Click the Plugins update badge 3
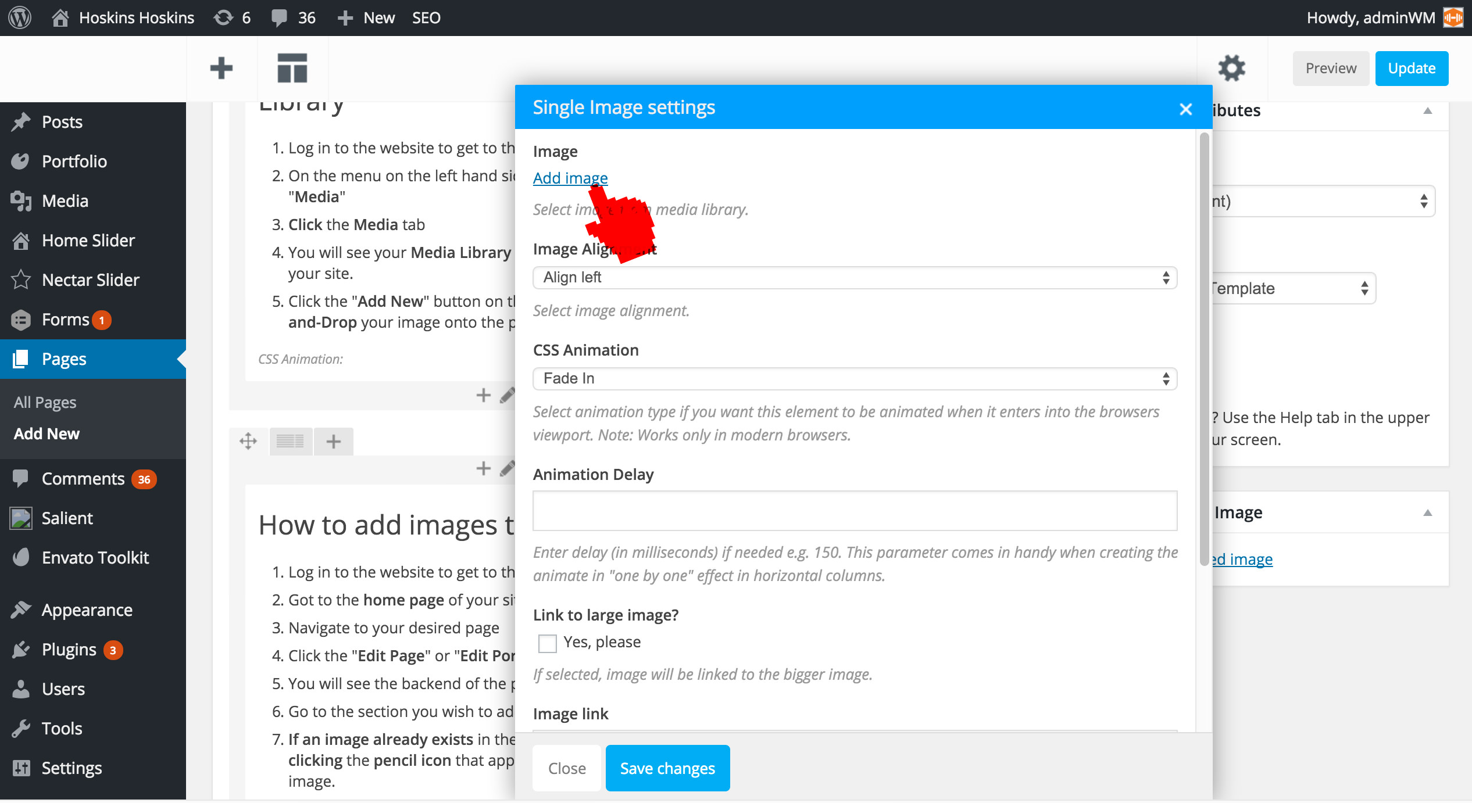 113,650
